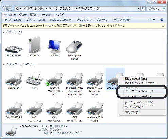Click the yellow information bar message

[64, 26]
